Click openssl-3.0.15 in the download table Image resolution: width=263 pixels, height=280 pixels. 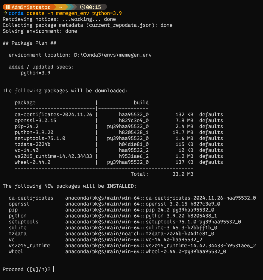click(x=35, y=121)
